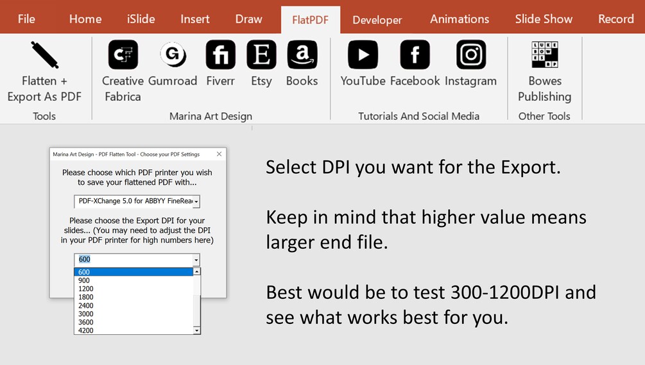Switch to the File tab
This screenshot has width=645, height=365.
point(26,19)
